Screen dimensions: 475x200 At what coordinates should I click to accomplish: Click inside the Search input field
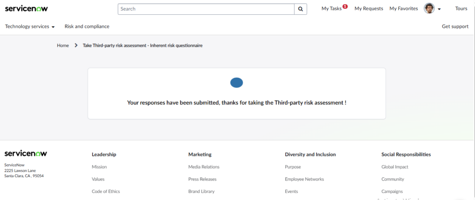(206, 9)
